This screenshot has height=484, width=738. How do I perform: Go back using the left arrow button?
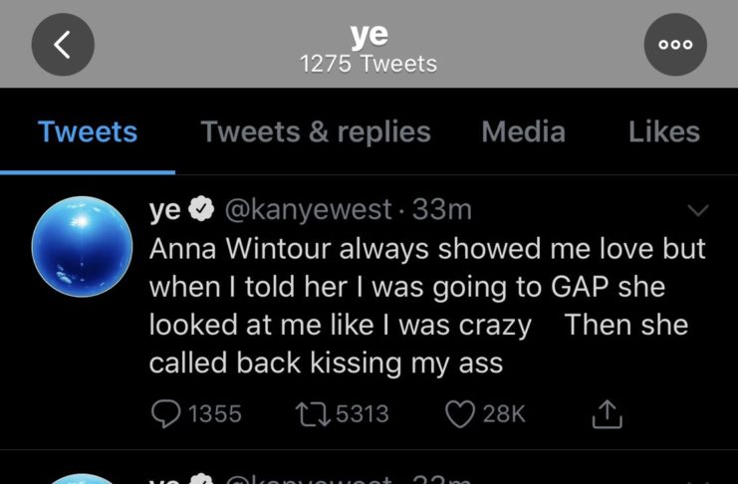click(63, 47)
